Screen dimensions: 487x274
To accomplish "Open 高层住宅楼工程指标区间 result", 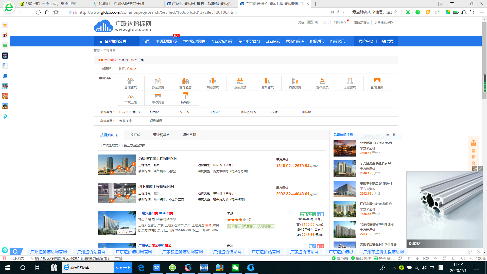I will click(158, 158).
